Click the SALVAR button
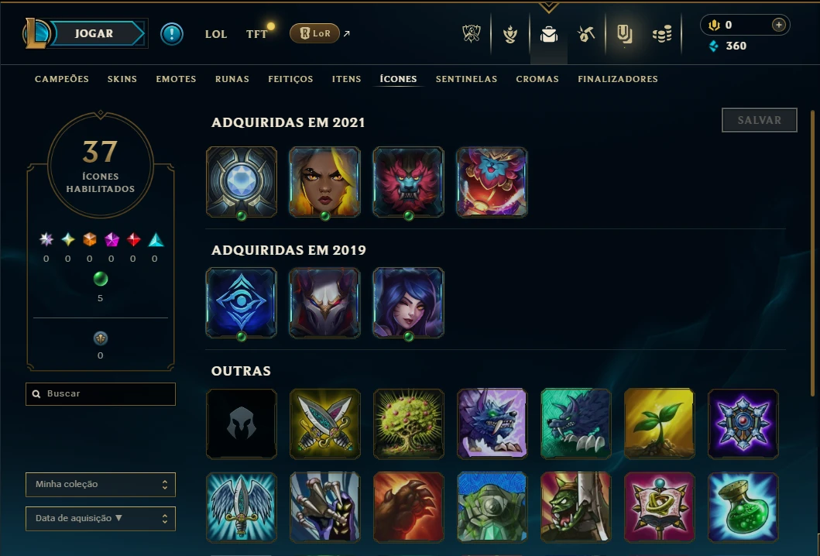820x556 pixels. 760,120
